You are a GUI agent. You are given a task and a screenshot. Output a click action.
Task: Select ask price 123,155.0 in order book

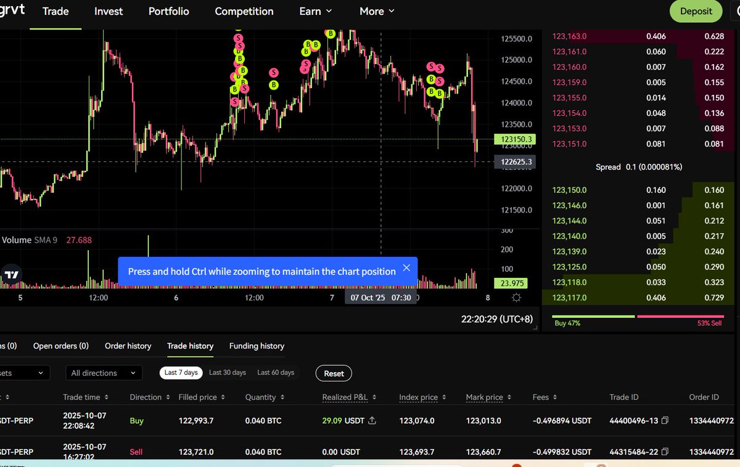569,98
